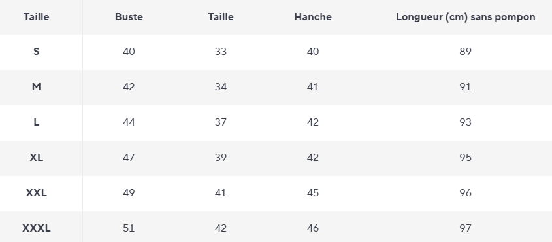
Task: Click waist value 34 in M row
Action: point(221,87)
